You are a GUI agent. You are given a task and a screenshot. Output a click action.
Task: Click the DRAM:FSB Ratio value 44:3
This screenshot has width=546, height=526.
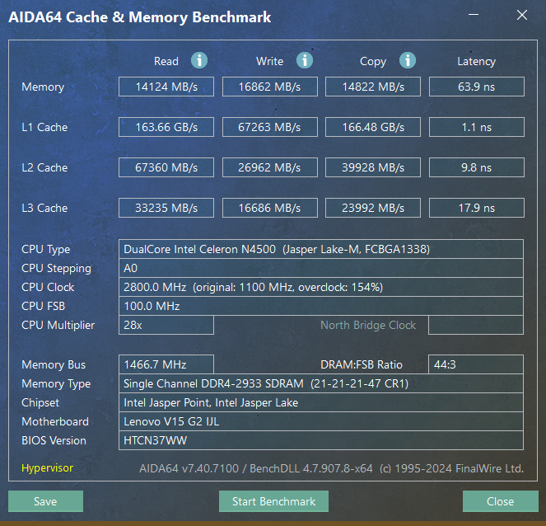[476, 364]
